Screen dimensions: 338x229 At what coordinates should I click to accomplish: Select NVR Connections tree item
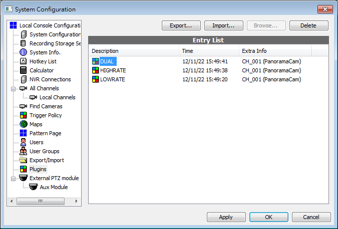click(50, 79)
